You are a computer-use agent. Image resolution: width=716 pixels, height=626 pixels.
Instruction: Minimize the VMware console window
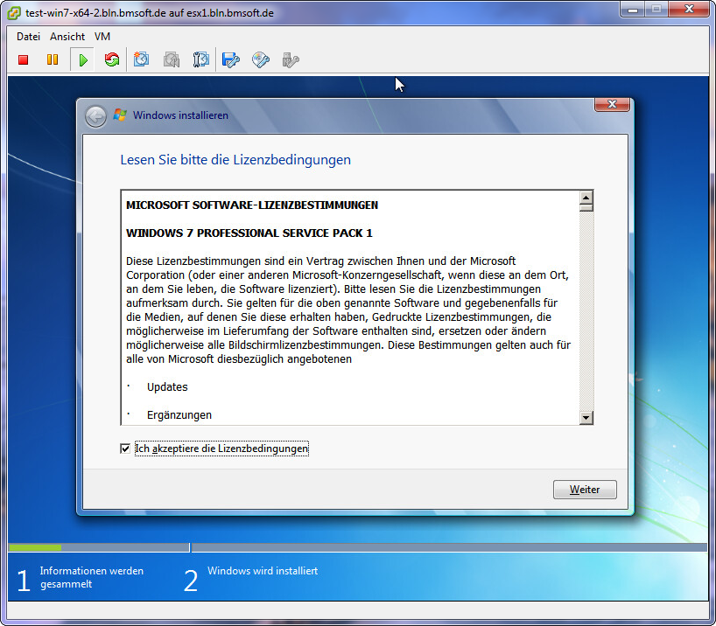633,10
